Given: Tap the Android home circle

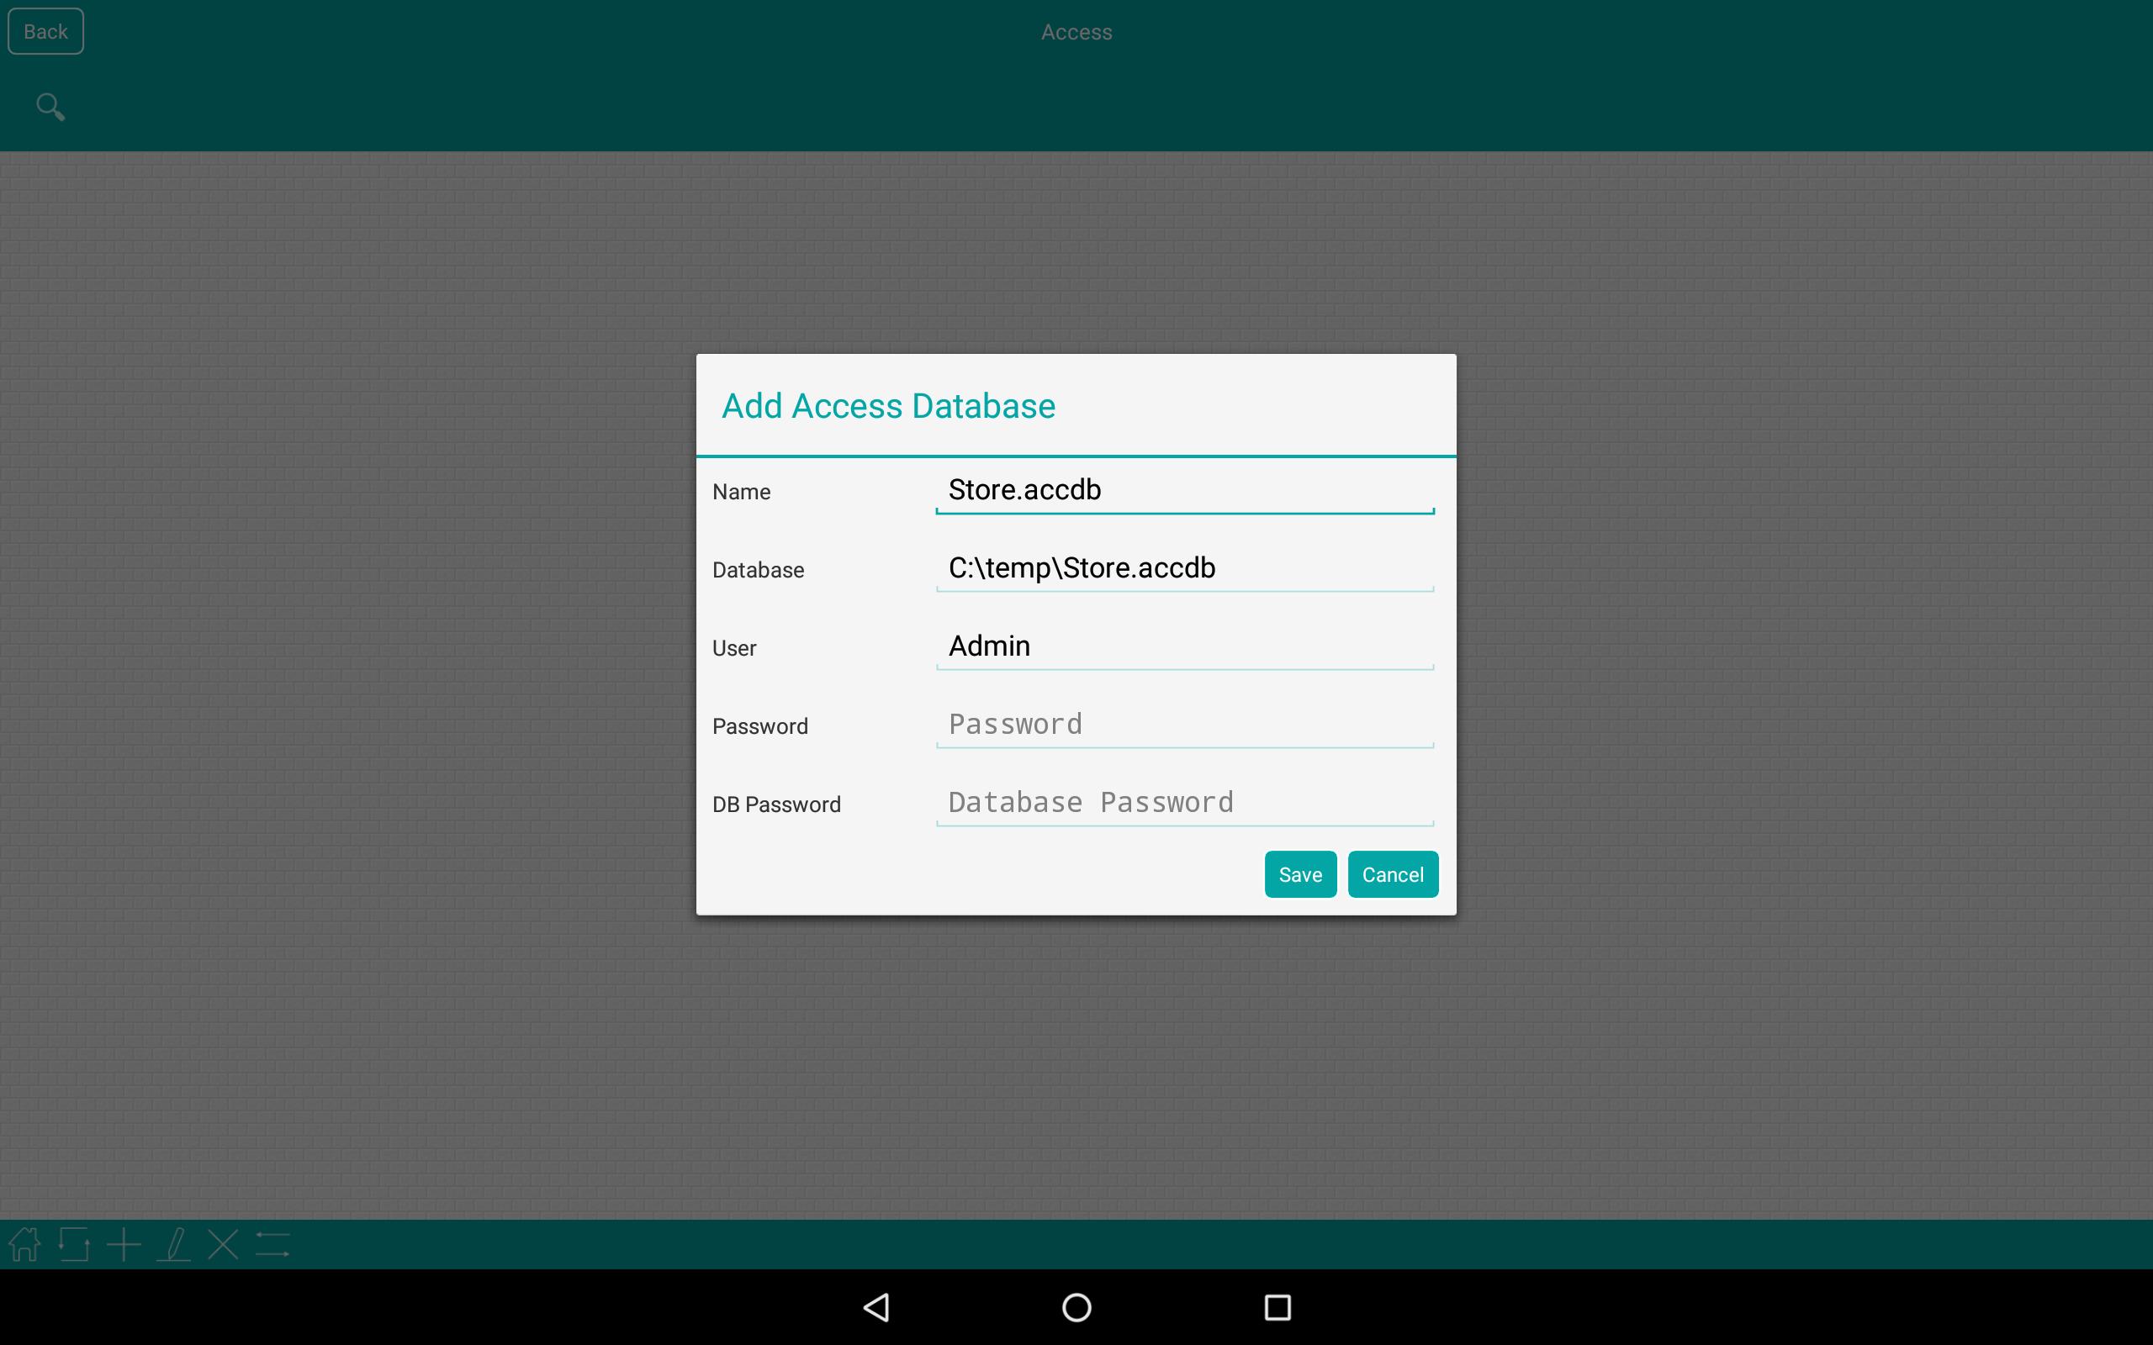Looking at the screenshot, I should point(1076,1306).
